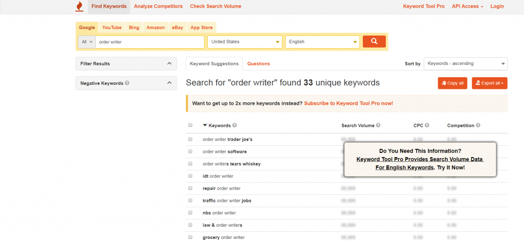The height and width of the screenshot is (242, 524).
Task: Check the 'order writers tears whiskey' row
Action: 190,164
